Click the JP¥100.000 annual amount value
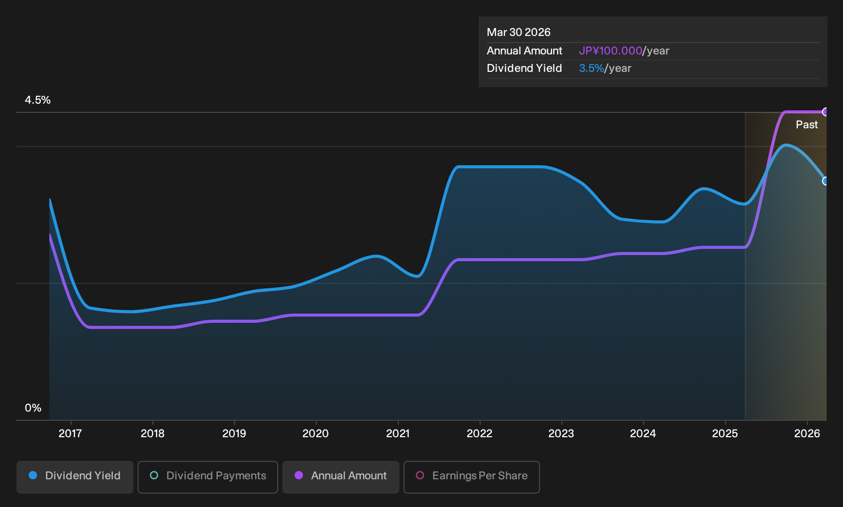843x507 pixels. point(610,51)
